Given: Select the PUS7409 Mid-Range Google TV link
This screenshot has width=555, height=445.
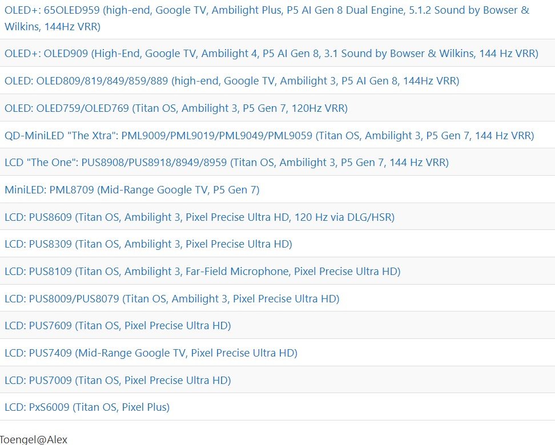Looking at the screenshot, I should click(x=151, y=353).
